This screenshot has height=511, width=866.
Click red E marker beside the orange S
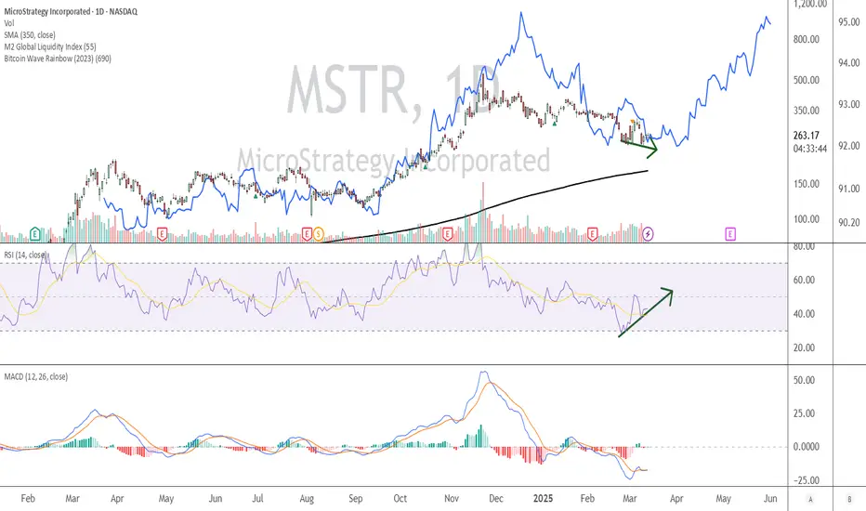(x=307, y=234)
